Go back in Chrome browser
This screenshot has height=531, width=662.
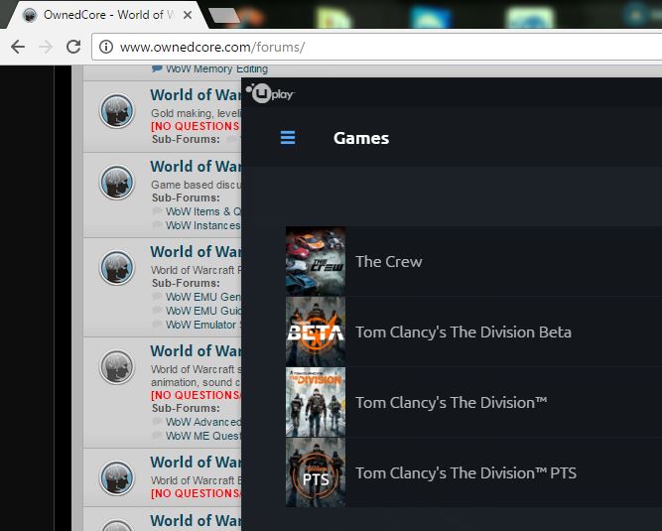point(18,47)
